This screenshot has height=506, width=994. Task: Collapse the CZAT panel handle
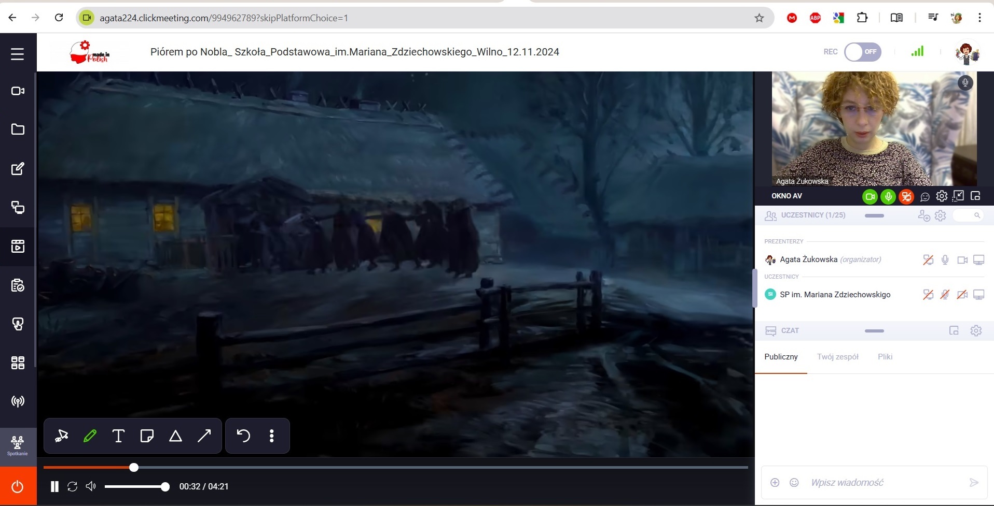[874, 331]
